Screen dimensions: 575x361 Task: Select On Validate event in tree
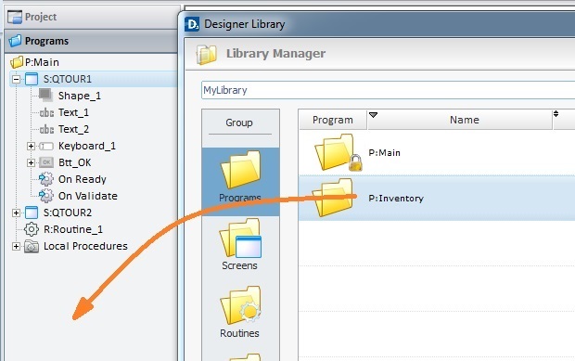tap(88, 196)
